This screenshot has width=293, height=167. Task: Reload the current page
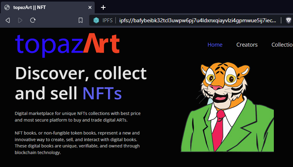33,20
